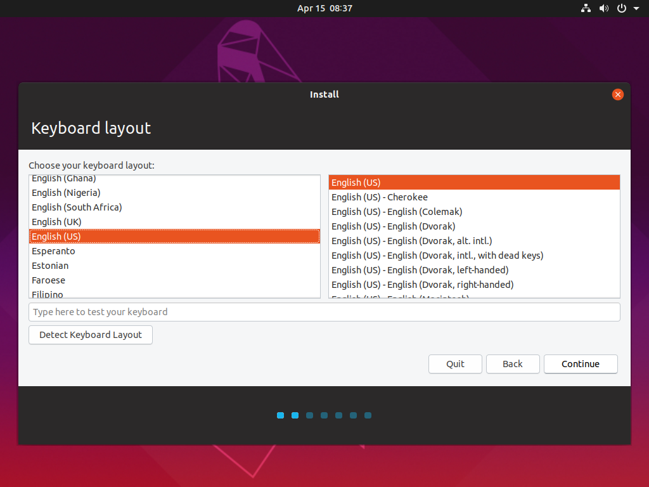Open the clock showing Apr 15 08:37
The width and height of the screenshot is (649, 487).
324,8
